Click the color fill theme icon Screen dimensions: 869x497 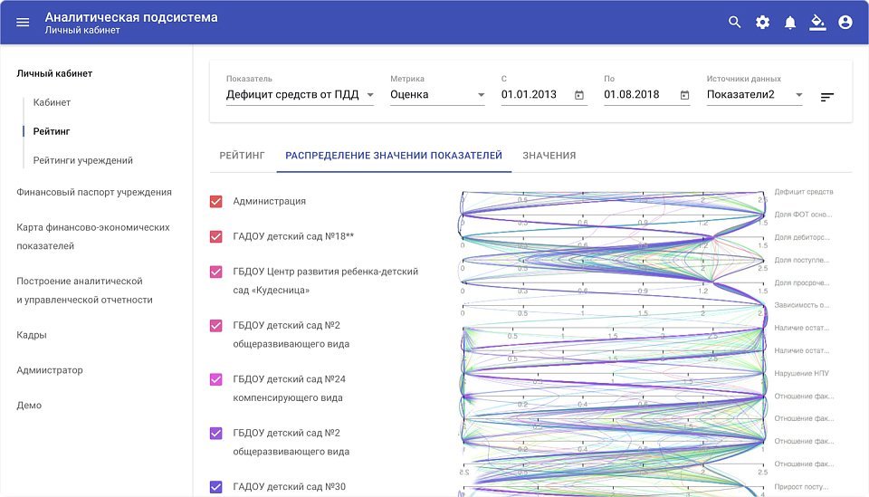click(x=817, y=23)
